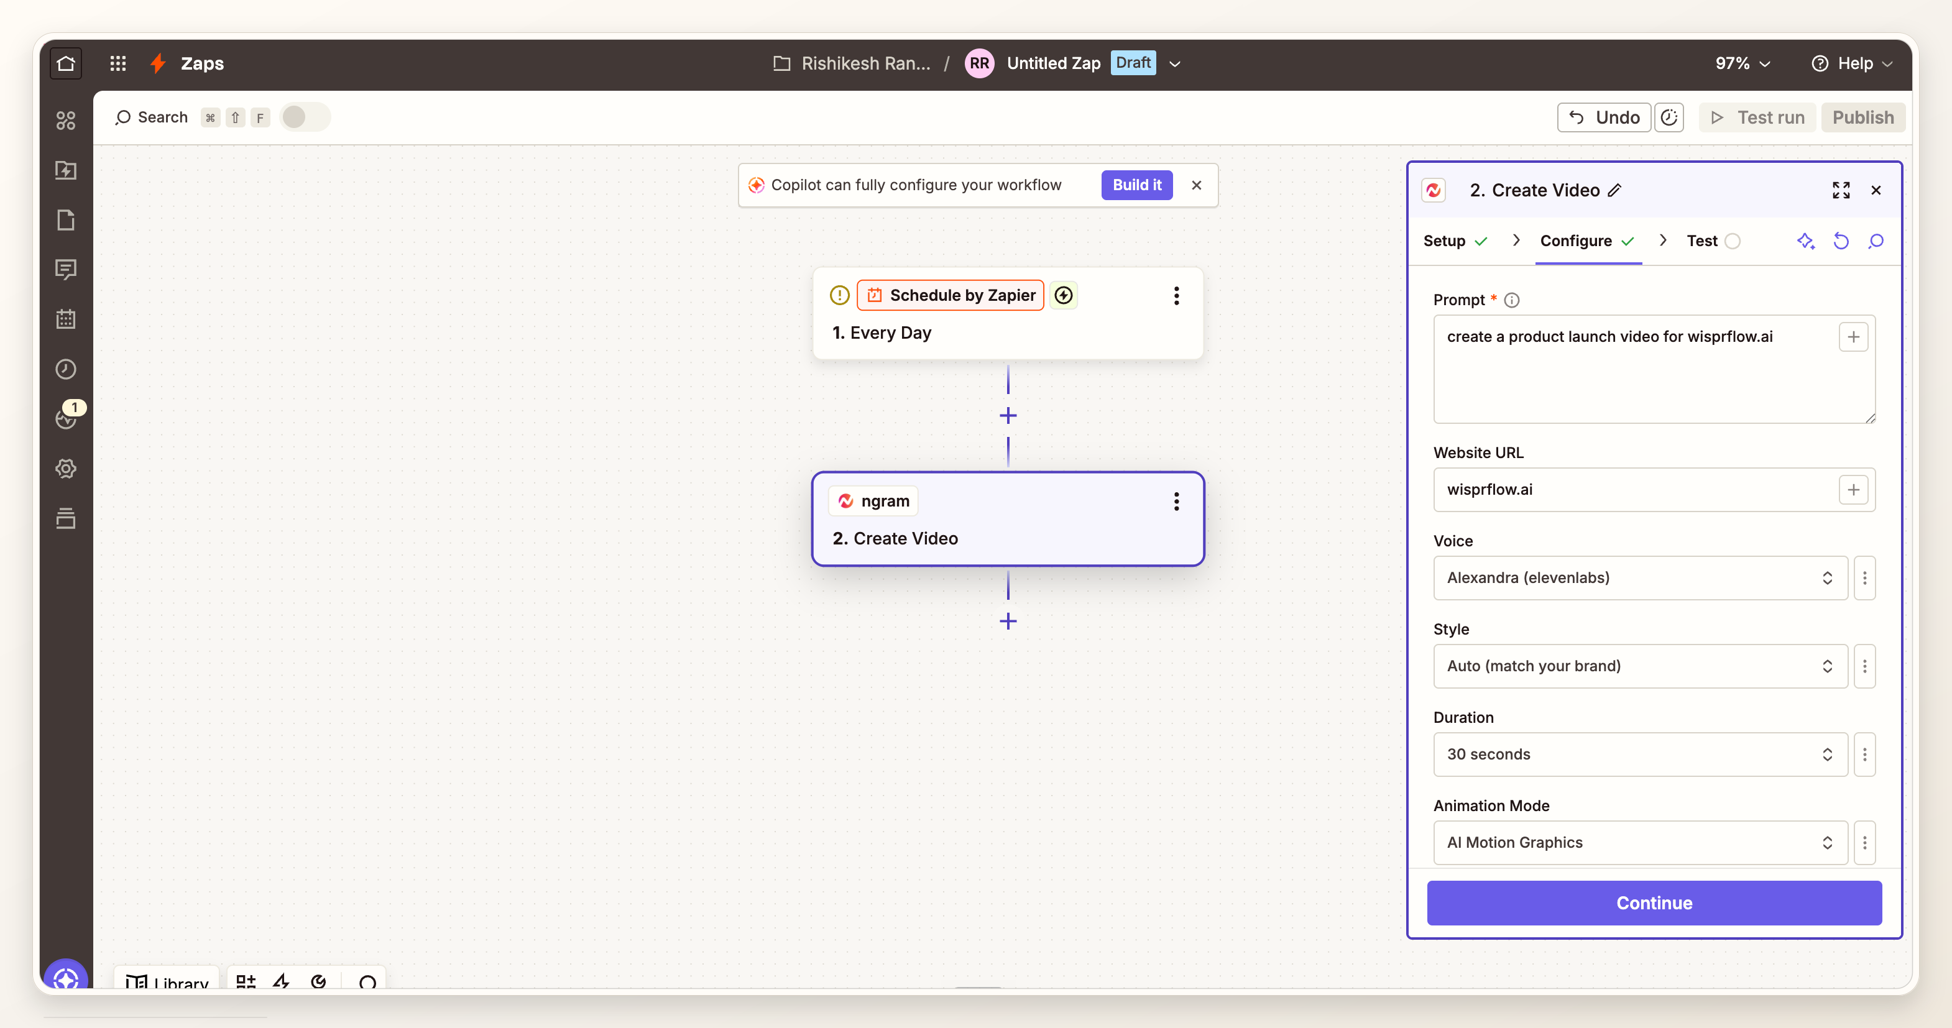This screenshot has width=1952, height=1028.
Task: Open the Help dropdown
Action: point(1852,63)
